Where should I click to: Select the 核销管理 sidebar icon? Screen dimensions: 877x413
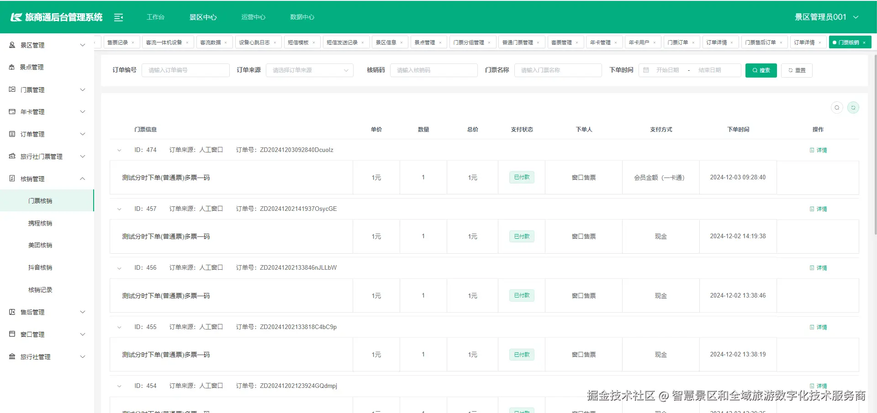tap(12, 178)
